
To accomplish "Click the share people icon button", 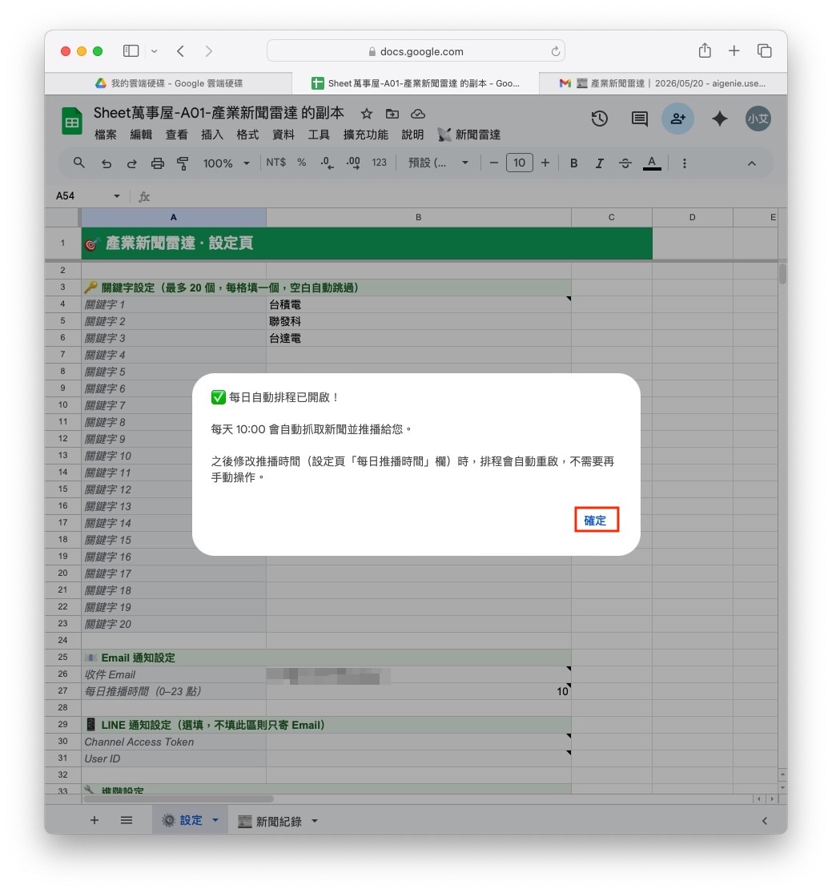I will tap(677, 119).
